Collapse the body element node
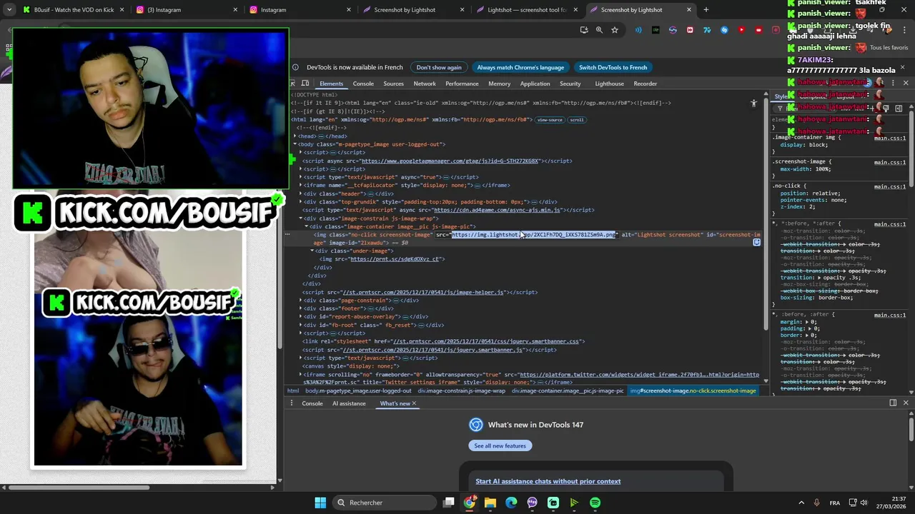 [295, 144]
